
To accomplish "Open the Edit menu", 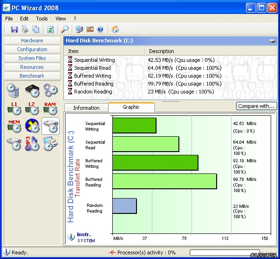I will [x=24, y=19].
